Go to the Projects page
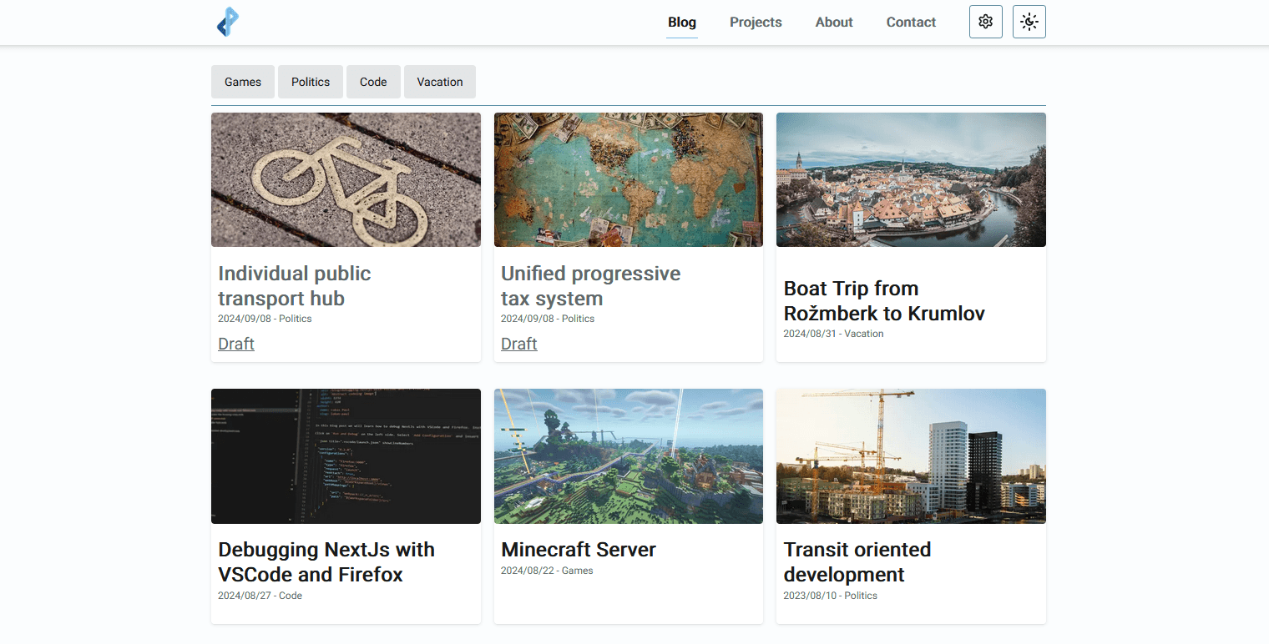 tap(756, 23)
